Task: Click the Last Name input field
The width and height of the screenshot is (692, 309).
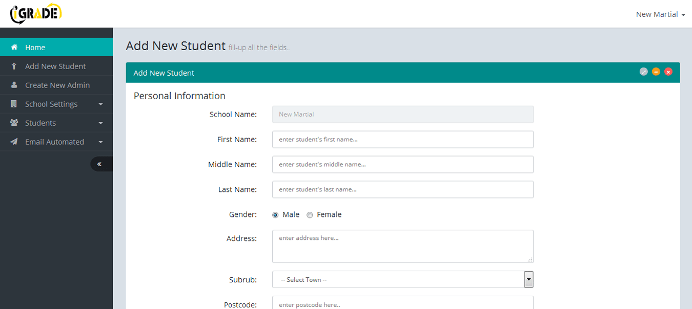Action: click(x=403, y=189)
